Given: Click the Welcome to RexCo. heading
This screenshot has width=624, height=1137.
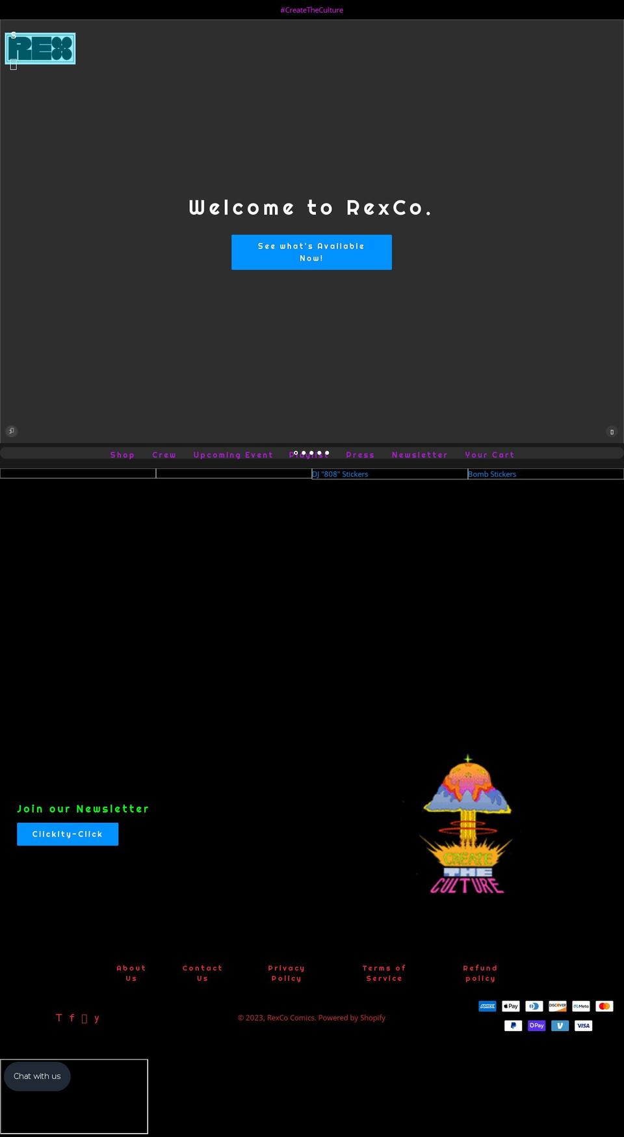Looking at the screenshot, I should [311, 207].
